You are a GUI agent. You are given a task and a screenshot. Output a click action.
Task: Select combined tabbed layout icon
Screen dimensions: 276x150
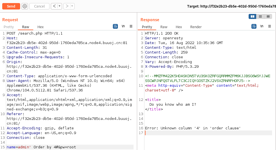pyautogui.click(x=268, y=16)
